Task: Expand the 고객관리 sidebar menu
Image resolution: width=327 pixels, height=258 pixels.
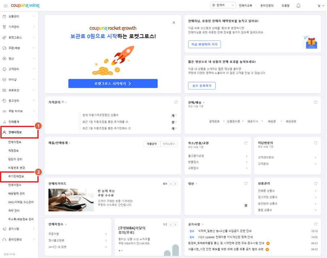Action: point(34,69)
